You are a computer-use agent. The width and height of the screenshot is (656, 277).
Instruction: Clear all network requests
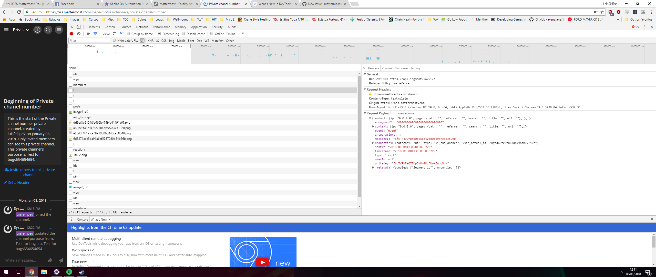coord(79,34)
